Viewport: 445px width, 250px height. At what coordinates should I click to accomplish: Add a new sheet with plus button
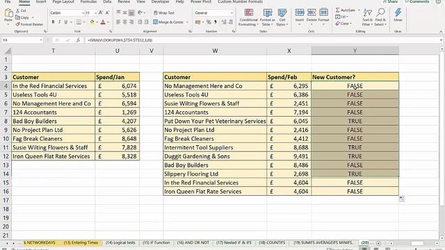point(378,243)
